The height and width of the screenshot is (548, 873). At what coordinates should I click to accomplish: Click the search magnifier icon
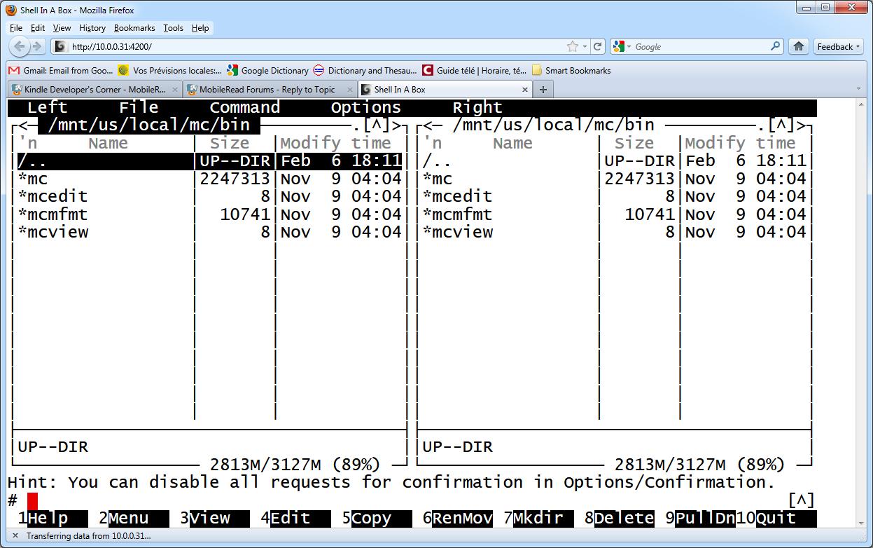coord(775,46)
